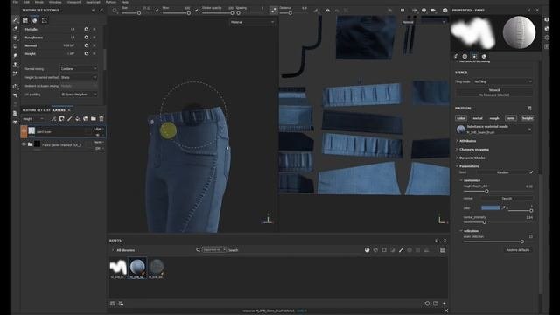Expand Attributes section
The image size is (560, 315).
tap(467, 141)
